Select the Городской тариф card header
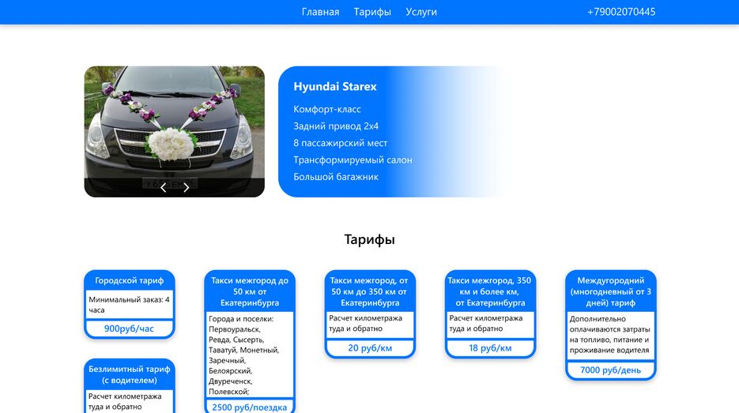The width and height of the screenshot is (739, 413). click(130, 280)
